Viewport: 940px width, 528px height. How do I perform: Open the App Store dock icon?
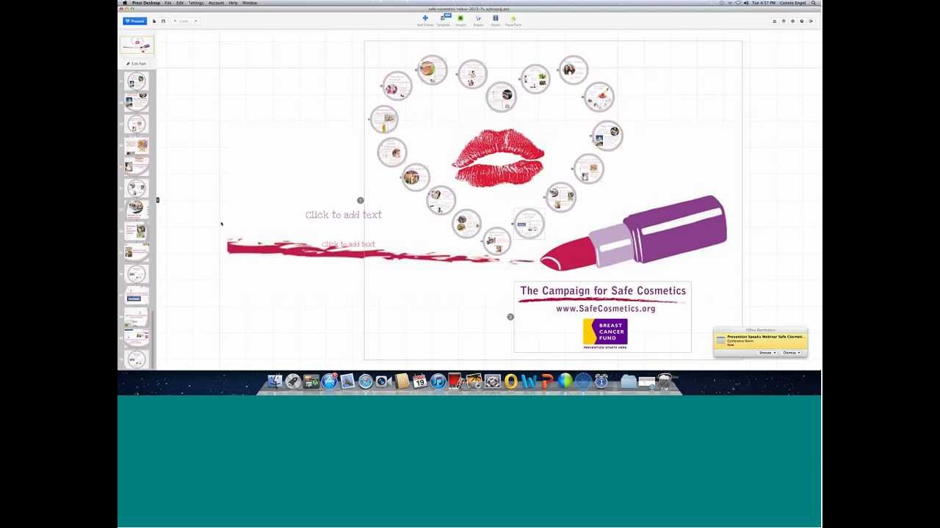pos(329,381)
